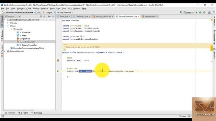Image resolution: width=216 pixels, height=121 pixels.
Task: Toggle the Favorites side tool window
Action: pyautogui.click(x=2, y=50)
